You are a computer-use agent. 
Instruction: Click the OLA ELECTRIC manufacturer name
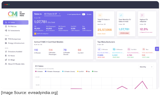(x=104, y=53)
